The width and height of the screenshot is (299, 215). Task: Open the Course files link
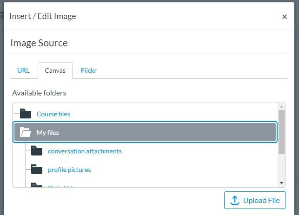53,114
